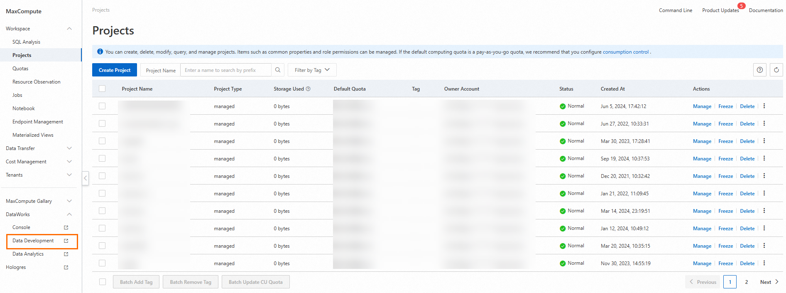Check the project created Sep 19, 2024
The image size is (786, 293).
(x=102, y=158)
